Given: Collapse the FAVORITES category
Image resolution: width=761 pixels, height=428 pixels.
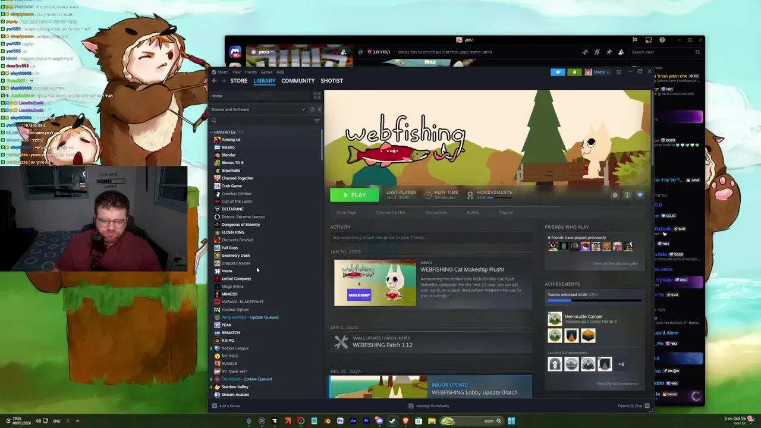Looking at the screenshot, I should [211, 132].
